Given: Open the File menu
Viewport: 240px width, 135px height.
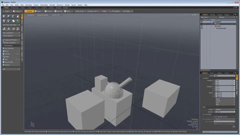Looking at the screenshot, I should tap(3, 5).
